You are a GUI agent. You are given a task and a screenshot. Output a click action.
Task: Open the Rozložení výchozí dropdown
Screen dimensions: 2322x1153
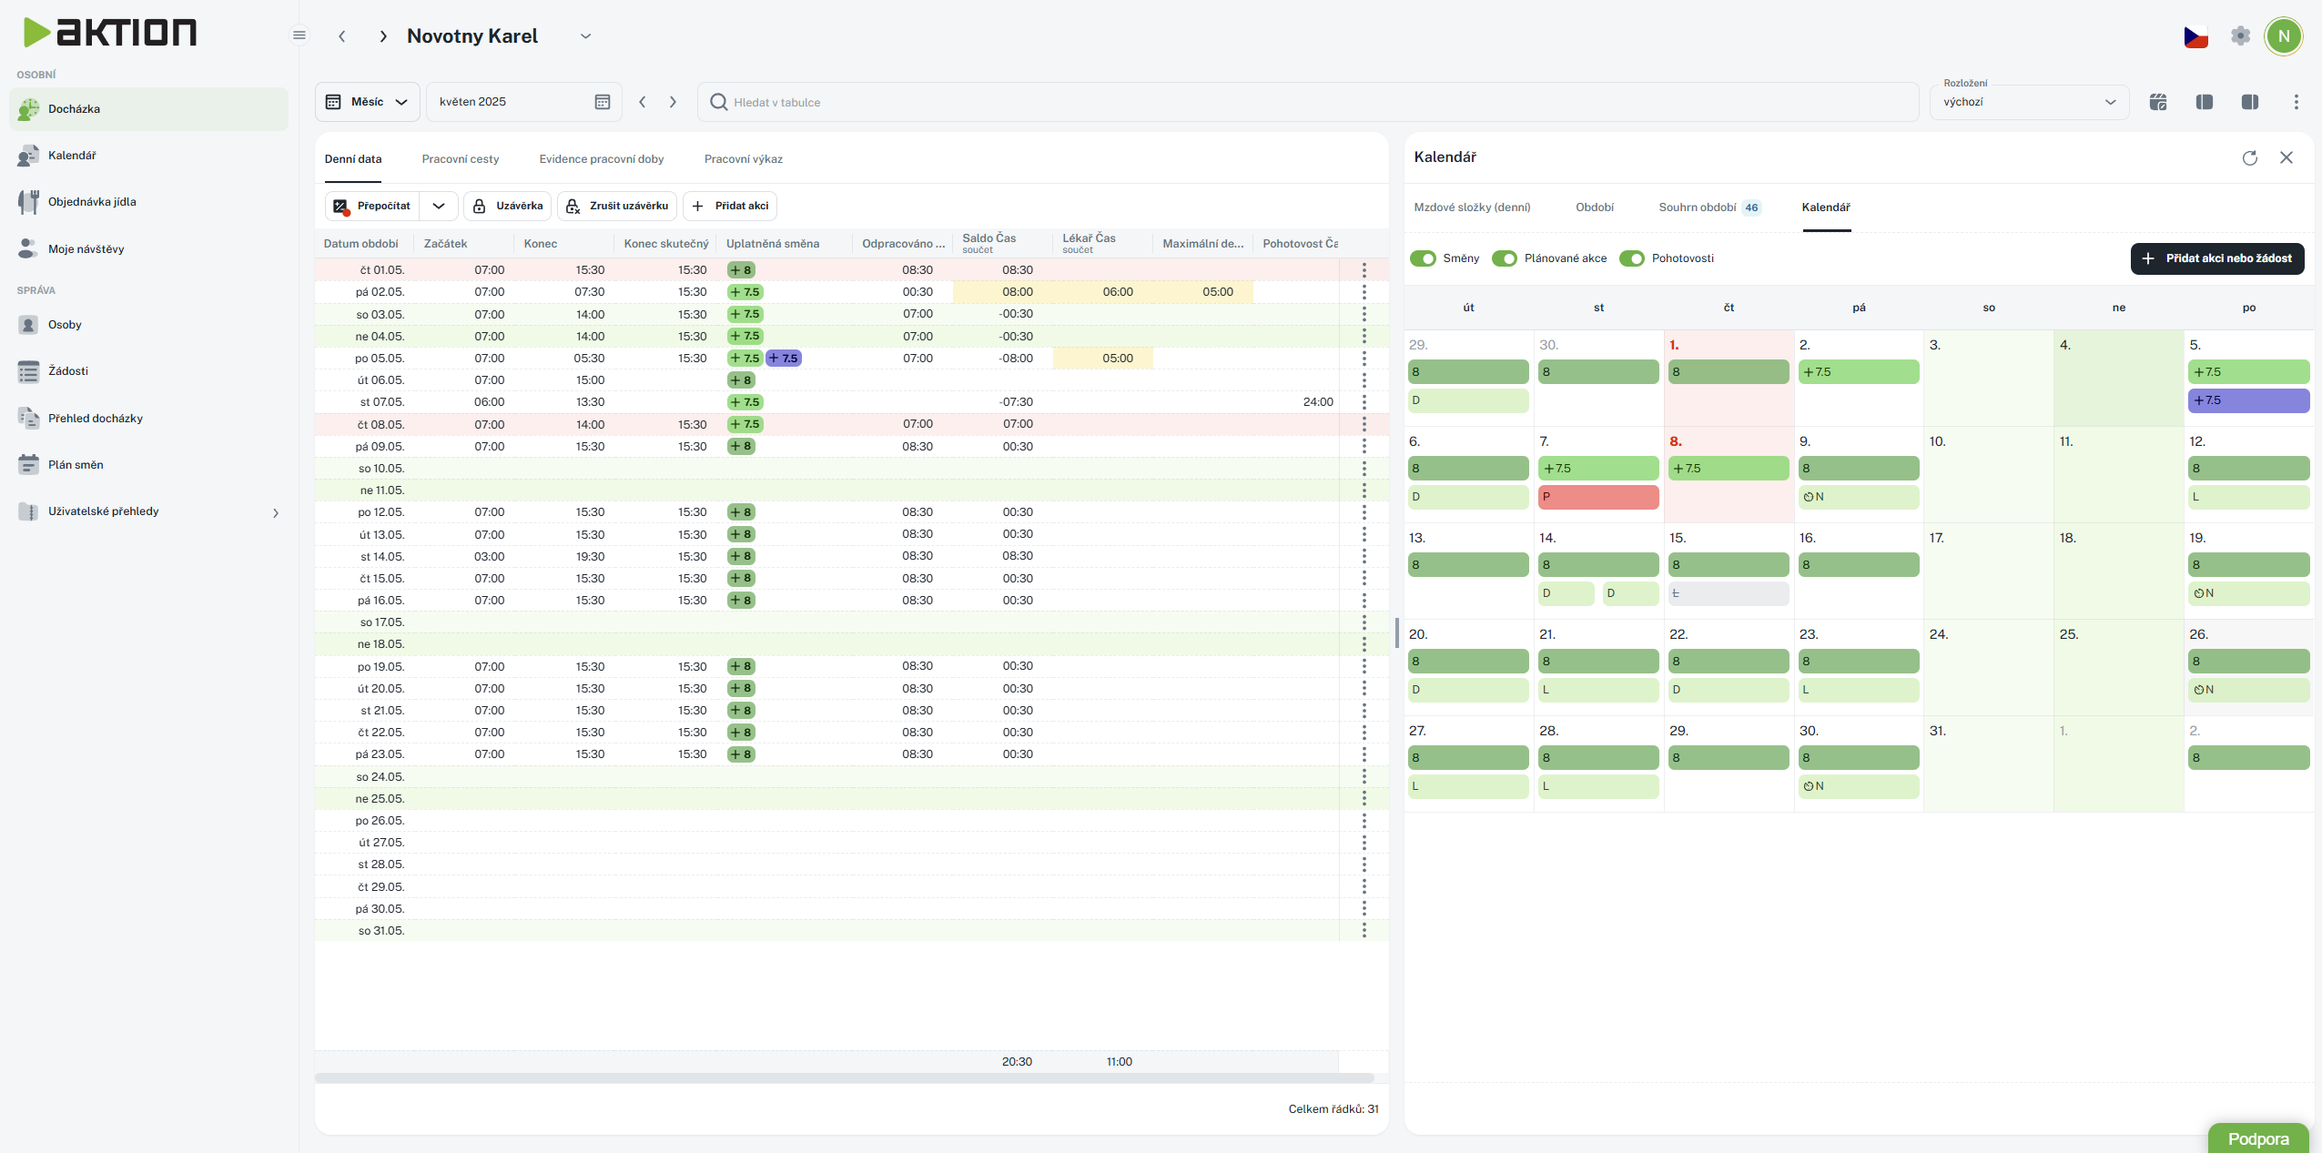(x=2028, y=102)
